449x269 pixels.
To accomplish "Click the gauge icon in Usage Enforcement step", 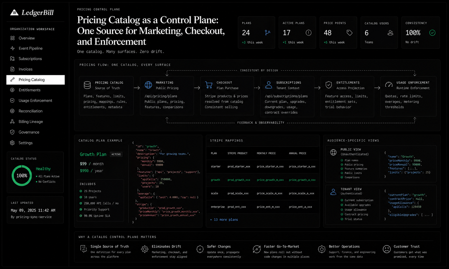I will coord(389,85).
